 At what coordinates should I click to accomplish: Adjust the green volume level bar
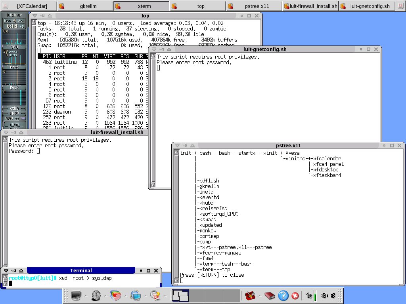coord(315,296)
